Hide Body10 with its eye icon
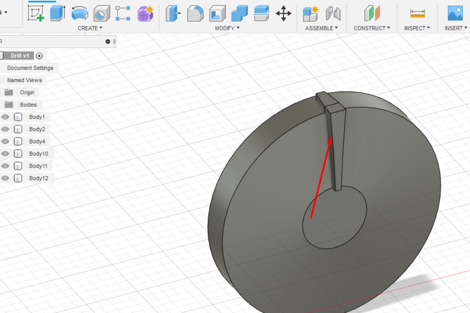Viewport: 470px width, 313px height. tap(5, 154)
